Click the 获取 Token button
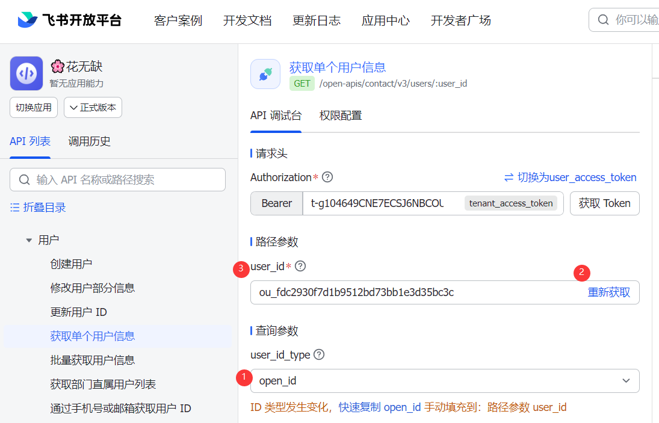The image size is (659, 423). click(x=604, y=203)
